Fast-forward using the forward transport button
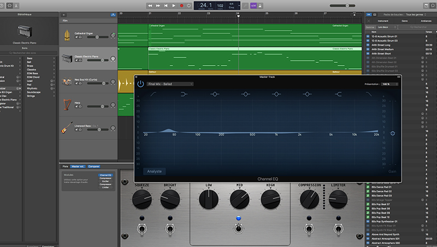The image size is (437, 247). click(158, 5)
